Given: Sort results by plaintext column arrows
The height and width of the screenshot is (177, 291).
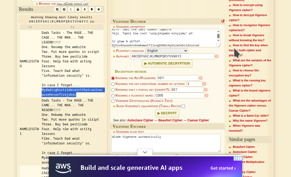Looking at the screenshot, I should pyautogui.click(x=72, y=27).
